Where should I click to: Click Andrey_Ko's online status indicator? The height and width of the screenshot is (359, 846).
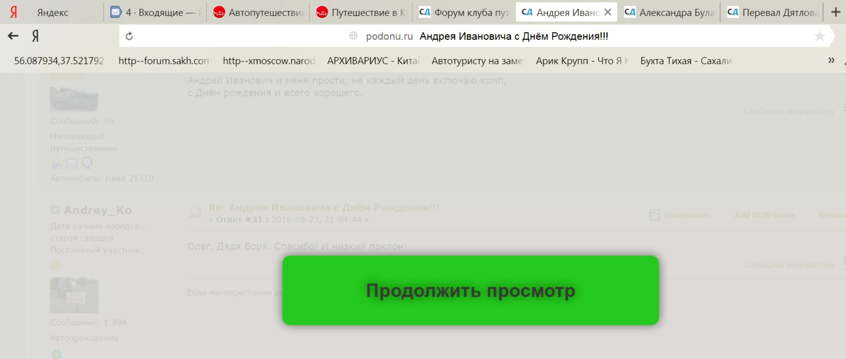pyautogui.click(x=55, y=210)
